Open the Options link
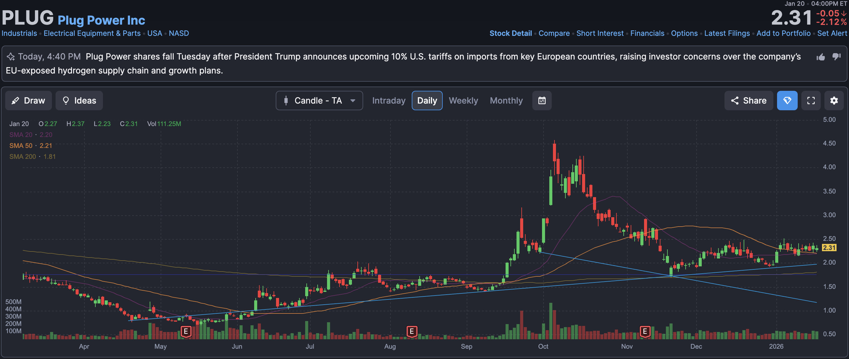This screenshot has height=359, width=849. click(684, 33)
